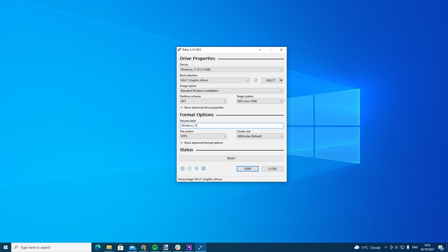Open the Partition scheme GPT dropdown
The image size is (448, 252).
tap(203, 101)
